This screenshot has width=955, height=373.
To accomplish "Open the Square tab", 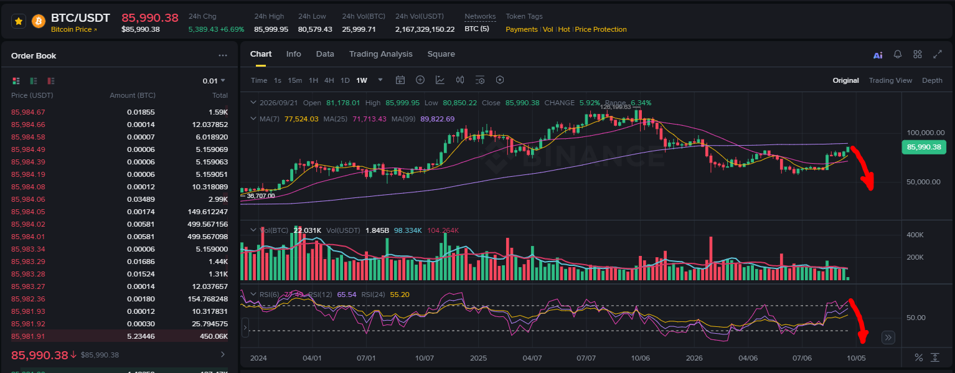I will [441, 54].
